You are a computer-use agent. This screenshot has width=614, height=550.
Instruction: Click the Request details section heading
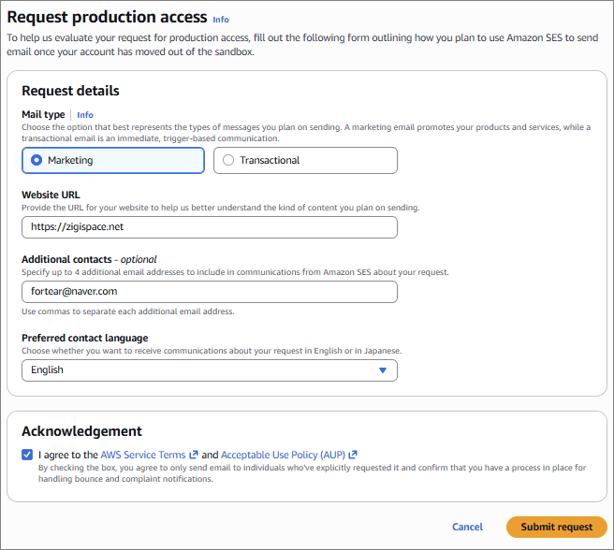70,91
